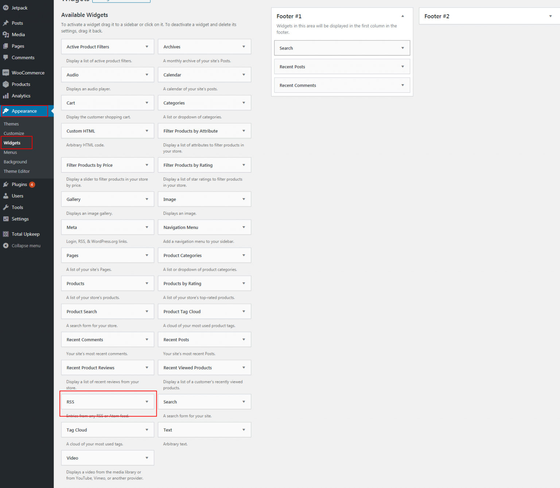Viewport: 560px width, 488px height.
Task: Collapse the Footer #1 panel
Action: coord(402,16)
